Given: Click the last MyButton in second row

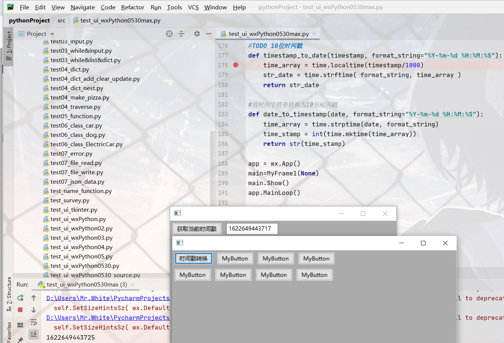Looking at the screenshot, I should pyautogui.click(x=314, y=275).
